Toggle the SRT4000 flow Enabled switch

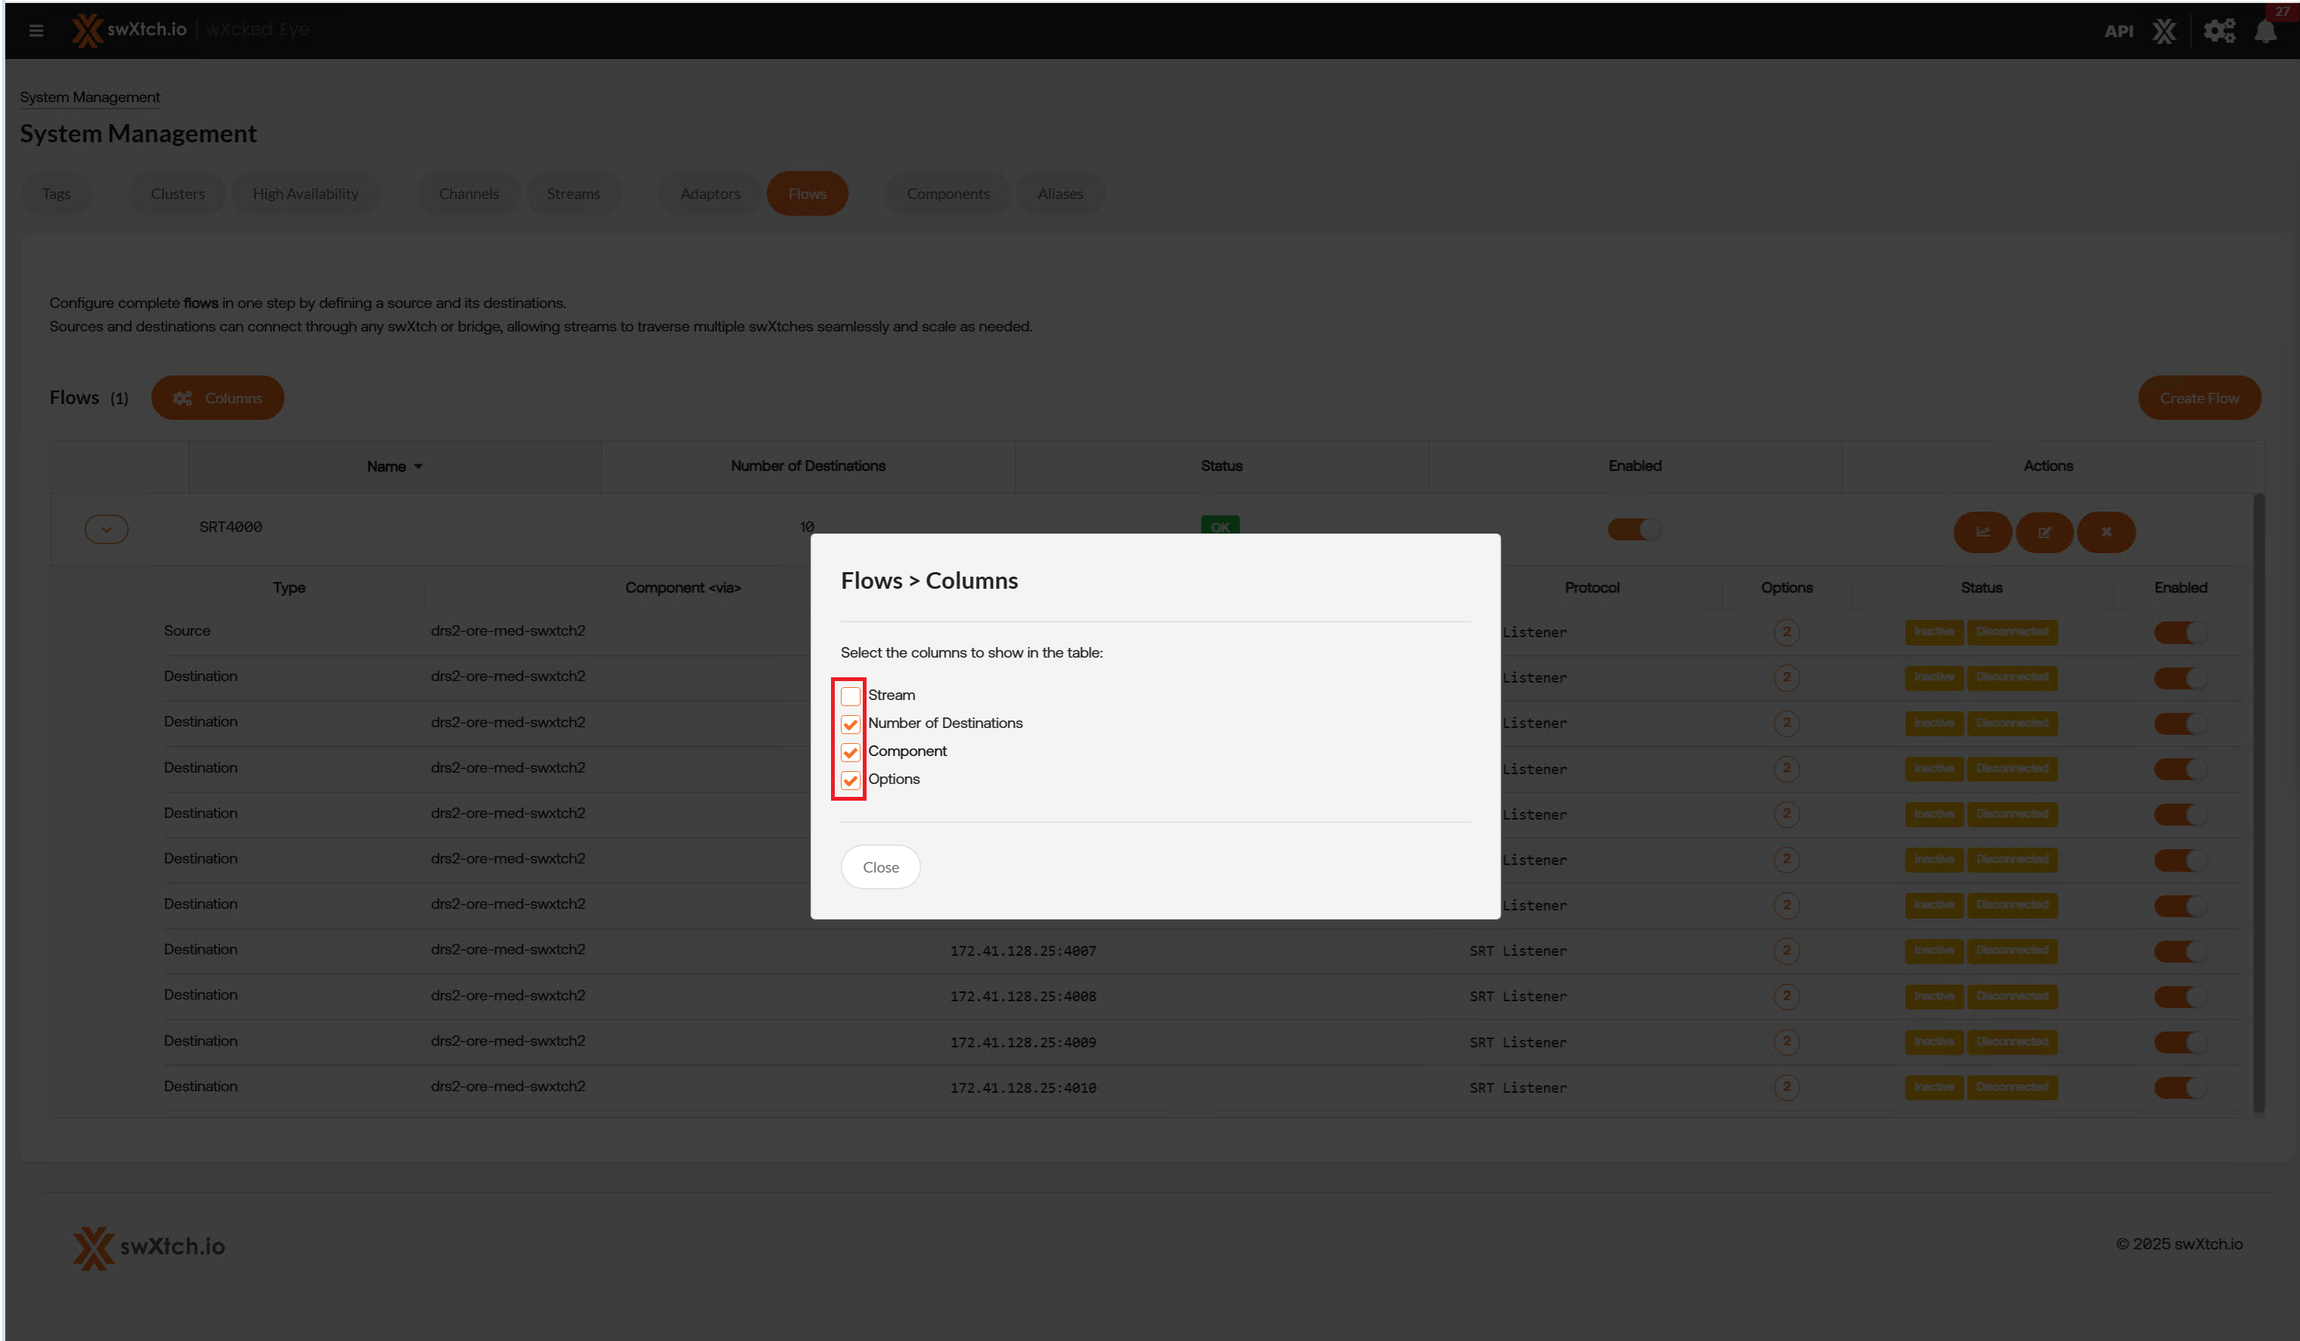1634,530
